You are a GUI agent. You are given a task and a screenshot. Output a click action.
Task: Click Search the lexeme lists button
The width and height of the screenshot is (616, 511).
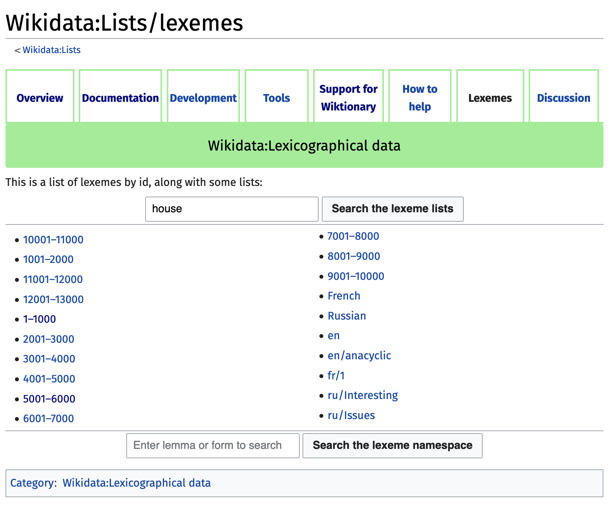393,209
